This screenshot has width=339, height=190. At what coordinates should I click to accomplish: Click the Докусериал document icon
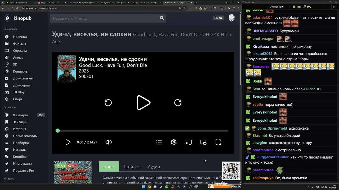pos(7,85)
